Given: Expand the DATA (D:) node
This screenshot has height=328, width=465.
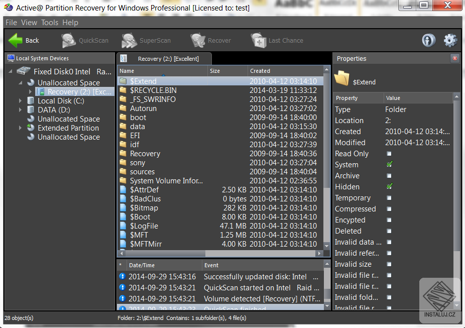Looking at the screenshot, I should [x=20, y=110].
